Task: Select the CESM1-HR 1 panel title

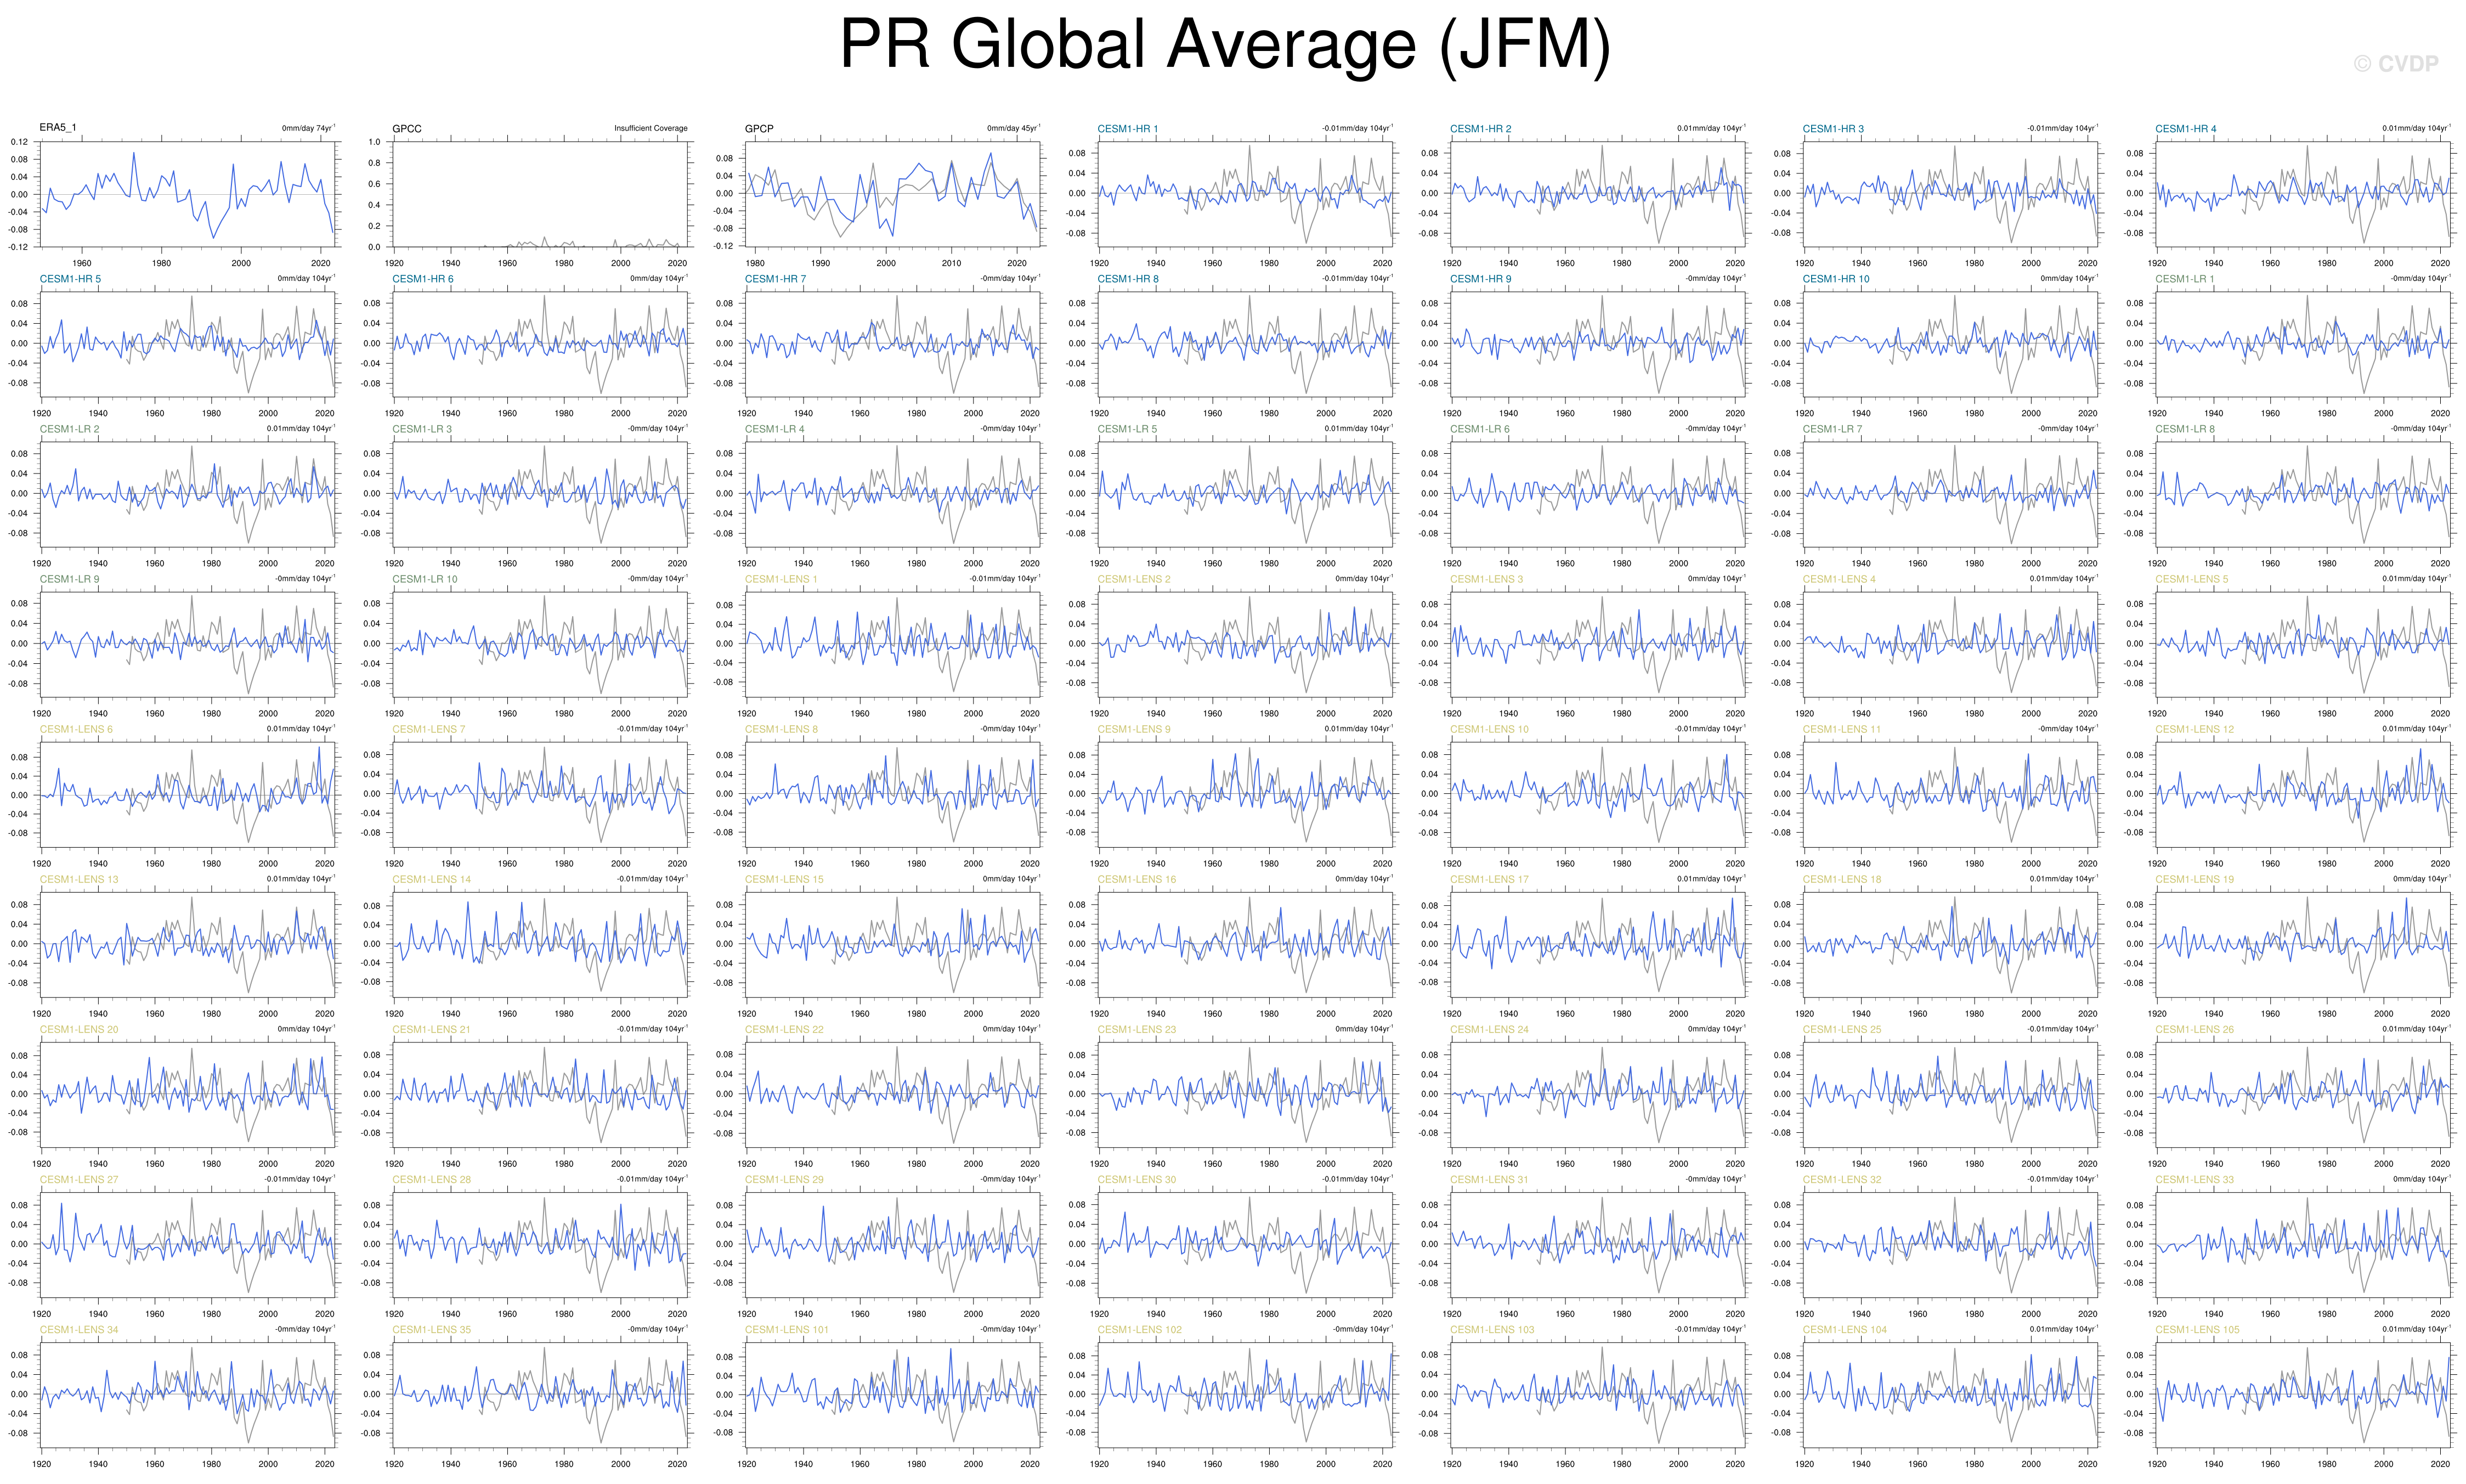Action: coord(1128,129)
